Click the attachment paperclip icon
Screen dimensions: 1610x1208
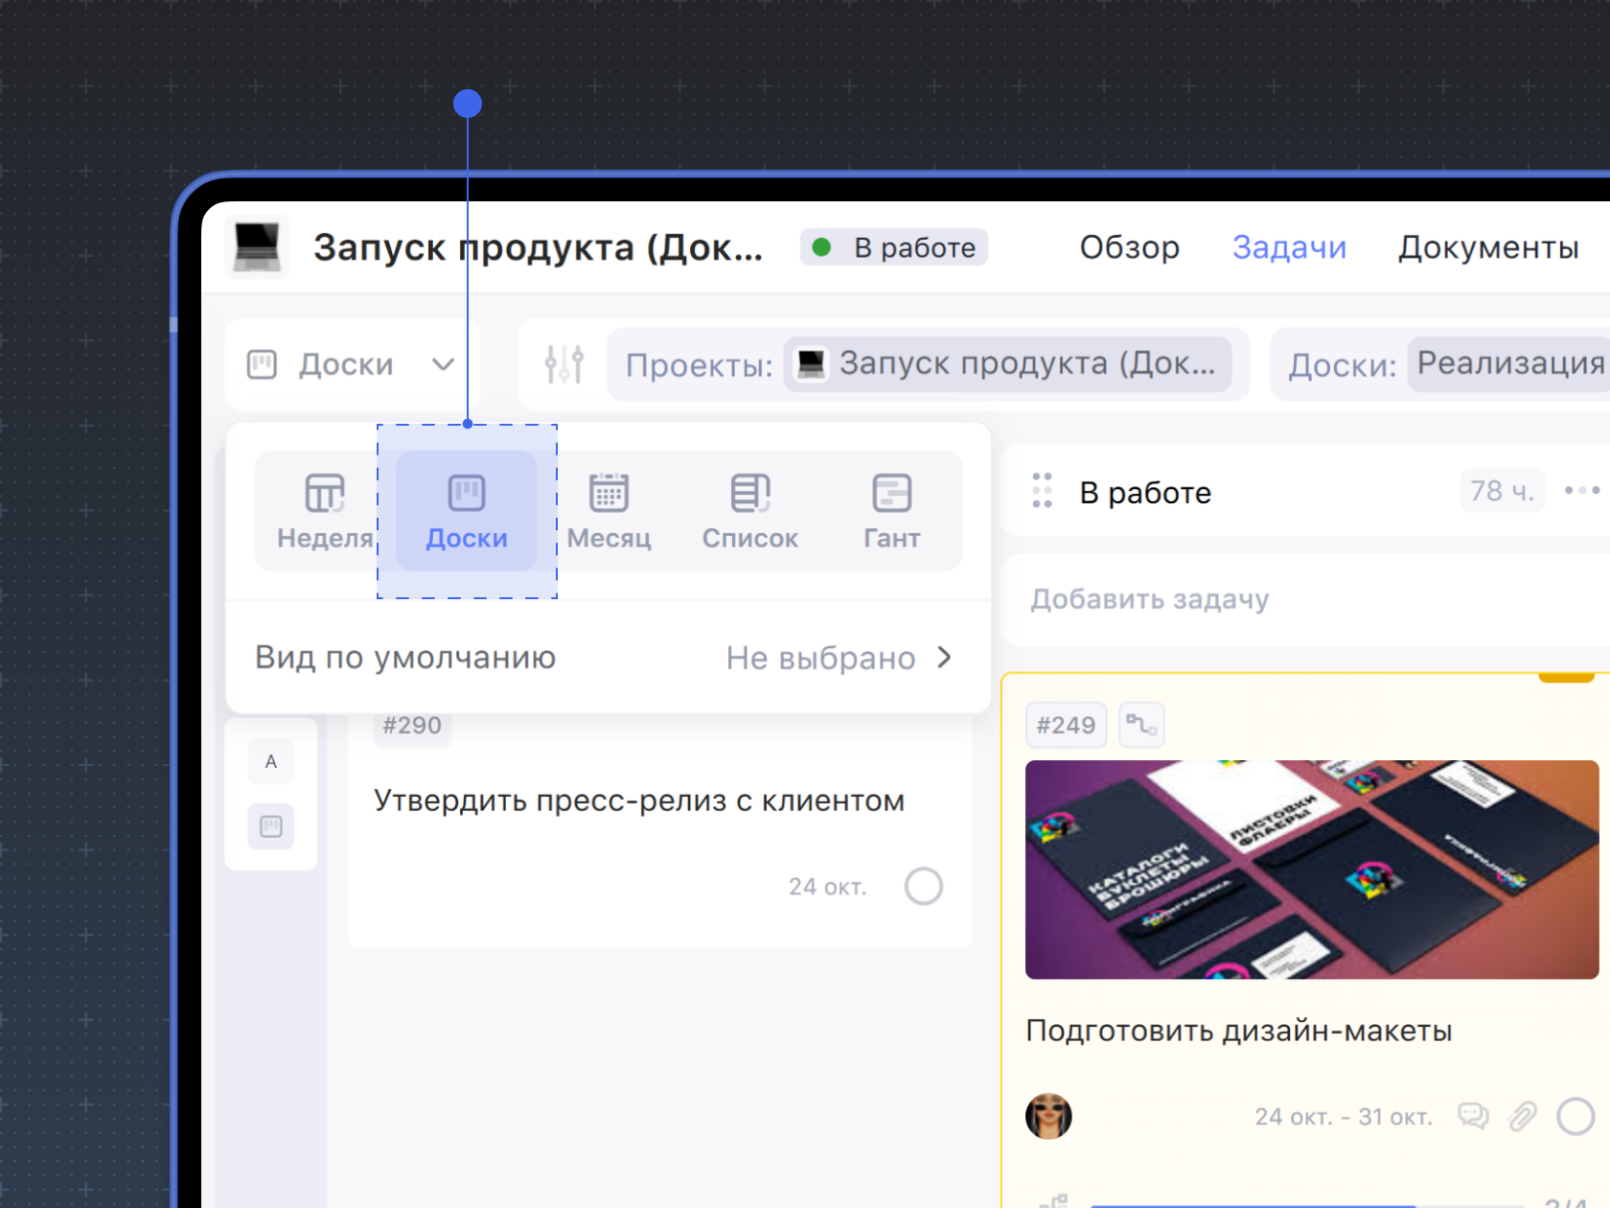click(1522, 1116)
